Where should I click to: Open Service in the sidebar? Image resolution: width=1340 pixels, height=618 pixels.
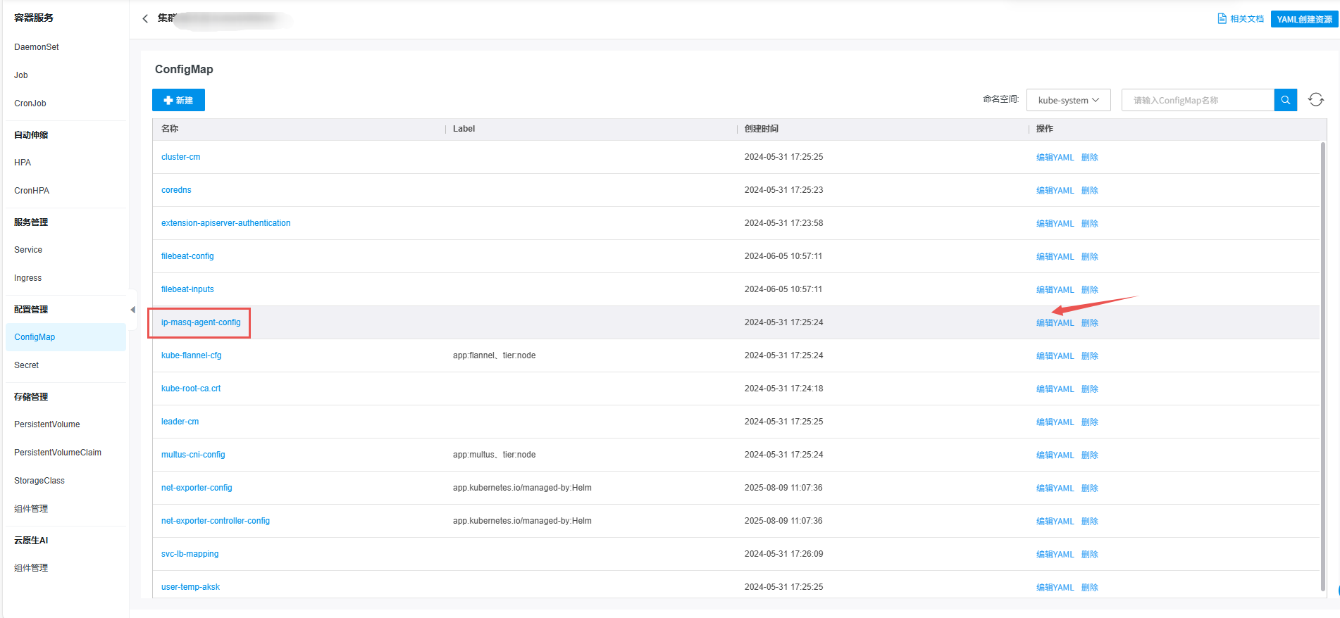[28, 250]
